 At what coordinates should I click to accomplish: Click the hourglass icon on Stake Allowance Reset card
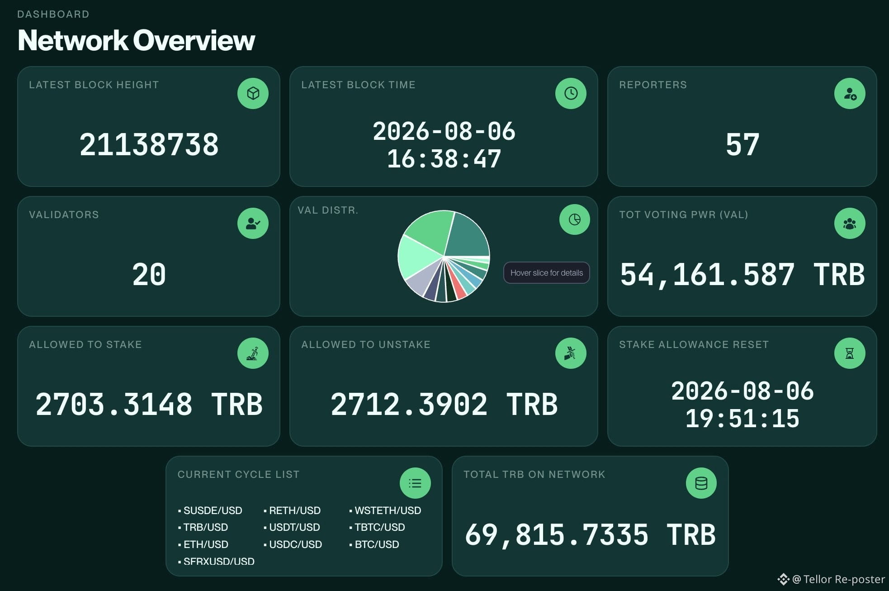click(850, 353)
